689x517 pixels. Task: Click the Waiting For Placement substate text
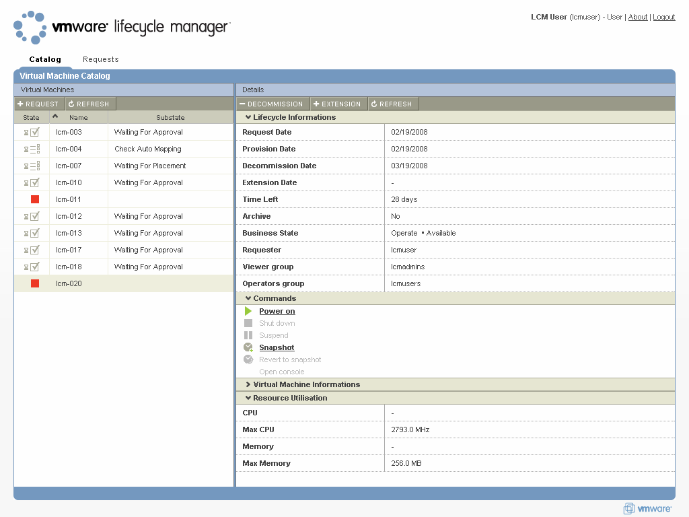tap(150, 166)
